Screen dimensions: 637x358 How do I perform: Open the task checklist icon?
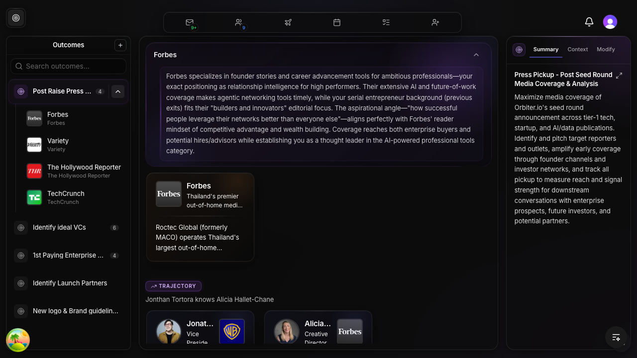[x=386, y=22]
